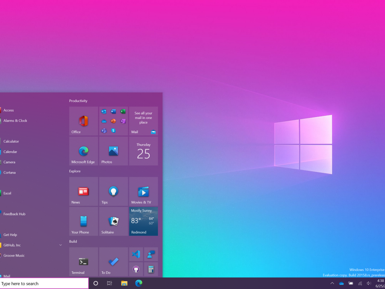Image resolution: width=385 pixels, height=289 pixels.
Task: Open the Tips tile
Action: coord(114,191)
